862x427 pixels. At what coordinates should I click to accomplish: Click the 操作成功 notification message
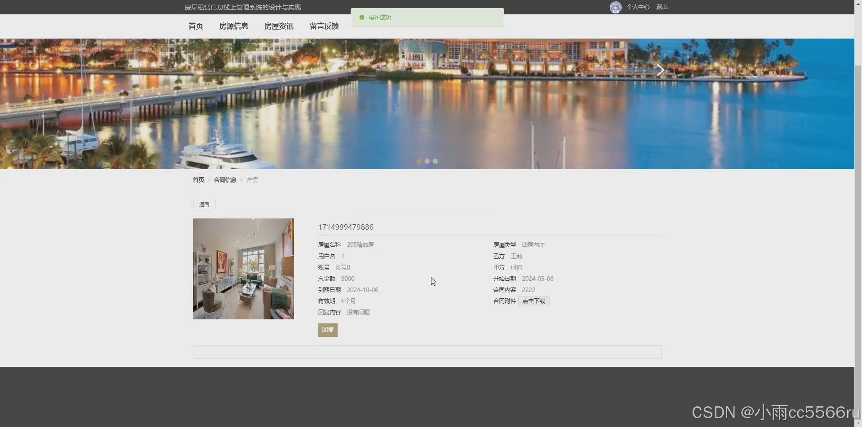pyautogui.click(x=380, y=17)
